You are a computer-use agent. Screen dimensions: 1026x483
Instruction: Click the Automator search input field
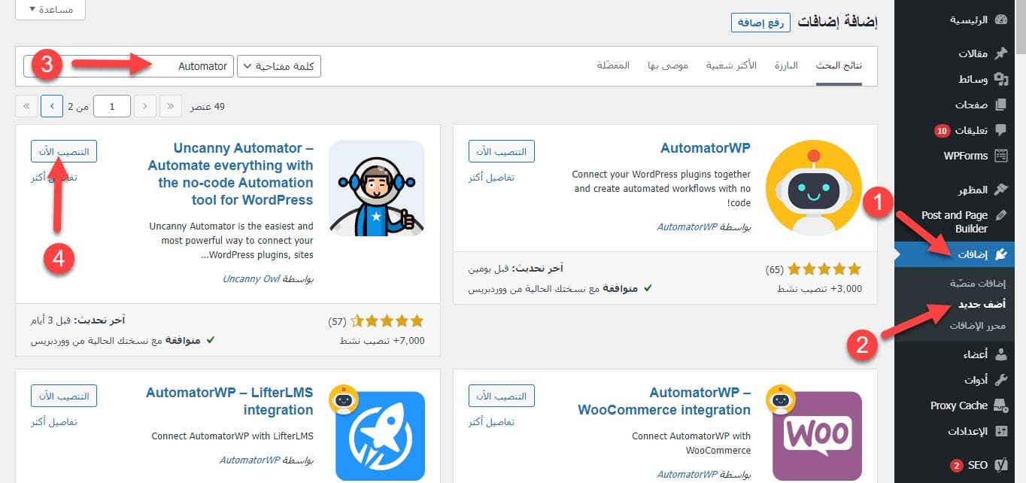(129, 66)
